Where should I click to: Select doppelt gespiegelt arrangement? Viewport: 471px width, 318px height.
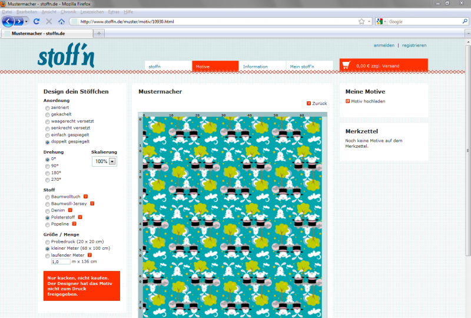pyautogui.click(x=48, y=142)
